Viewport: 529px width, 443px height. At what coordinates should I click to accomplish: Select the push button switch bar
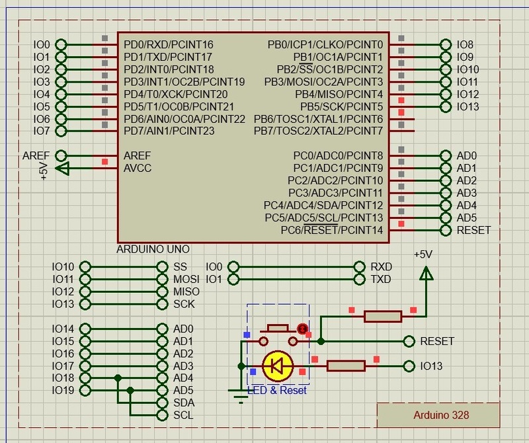tap(278, 329)
